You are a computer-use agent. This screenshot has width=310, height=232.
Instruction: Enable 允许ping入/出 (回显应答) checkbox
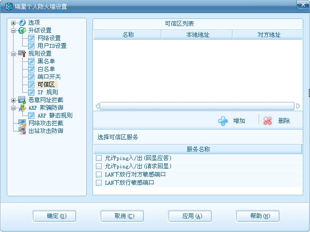[99, 158]
